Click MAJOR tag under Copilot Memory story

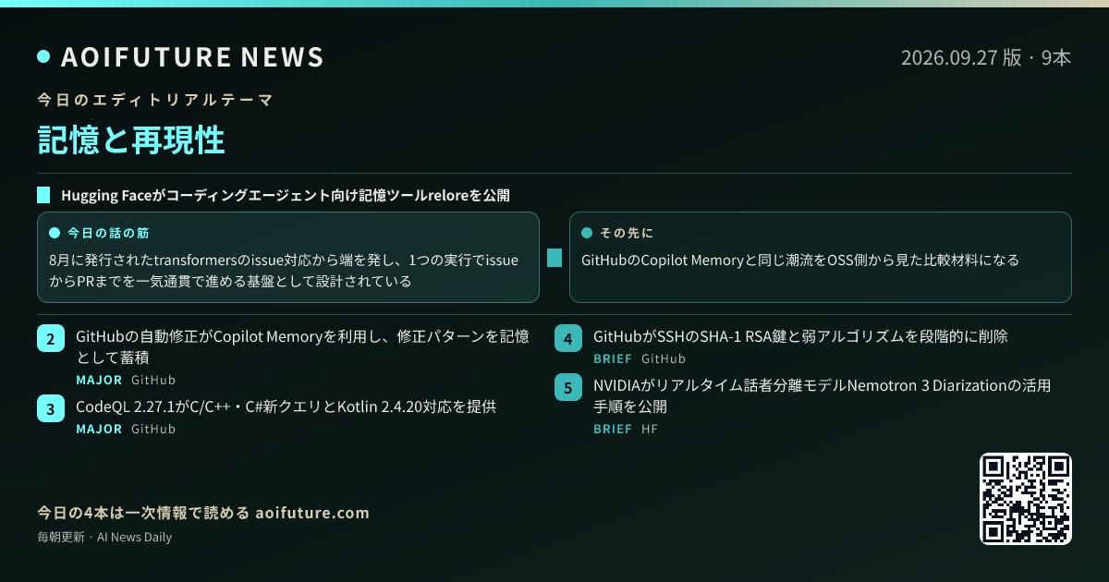99,380
